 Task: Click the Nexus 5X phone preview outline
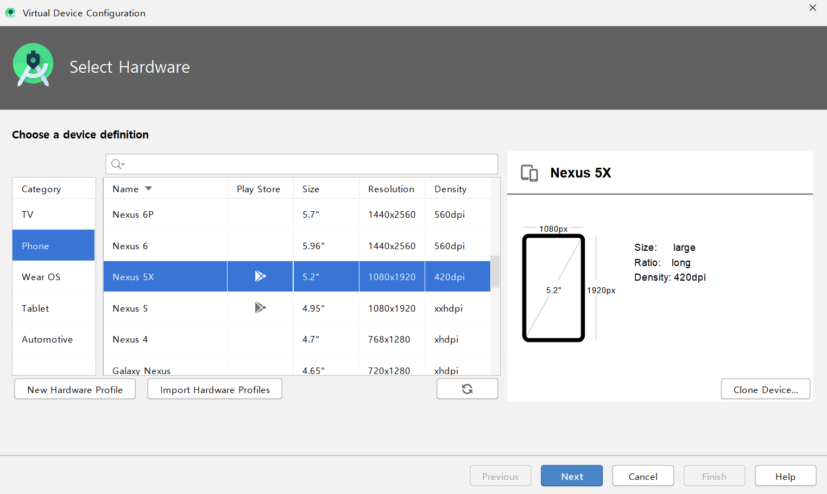pos(553,288)
